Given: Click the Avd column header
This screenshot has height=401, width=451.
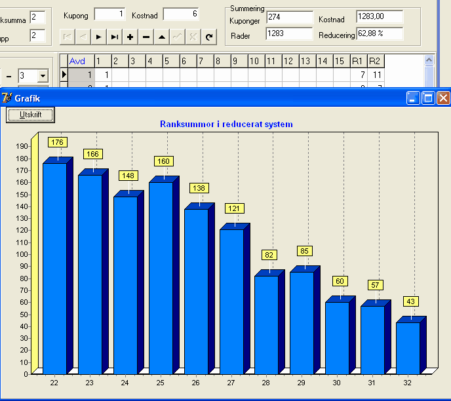Looking at the screenshot, I should click(x=81, y=61).
